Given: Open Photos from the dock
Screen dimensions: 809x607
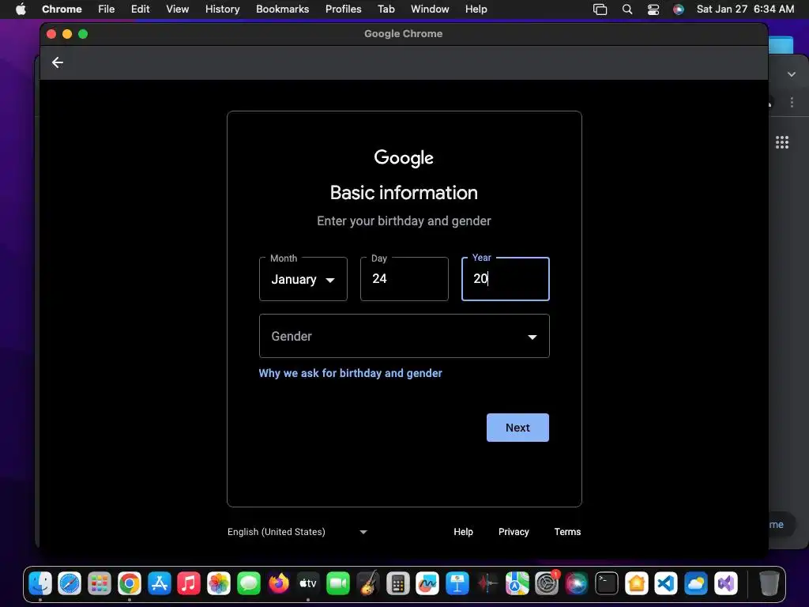Looking at the screenshot, I should pos(219,584).
